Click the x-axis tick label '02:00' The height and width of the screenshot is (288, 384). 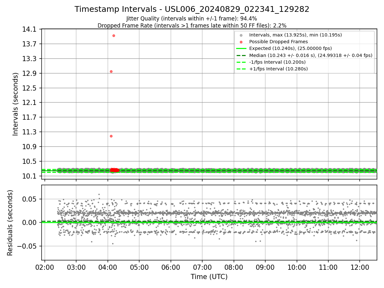[x=44, y=267]
